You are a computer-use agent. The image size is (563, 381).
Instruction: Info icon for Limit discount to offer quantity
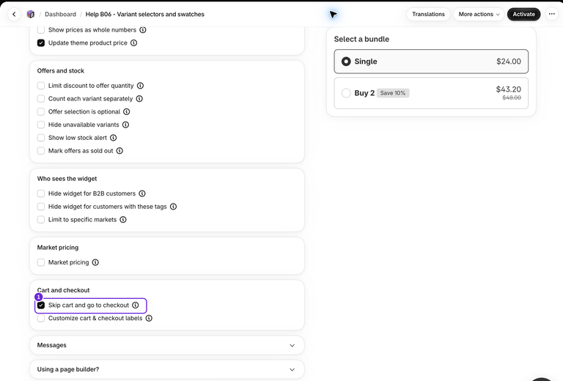pos(141,86)
